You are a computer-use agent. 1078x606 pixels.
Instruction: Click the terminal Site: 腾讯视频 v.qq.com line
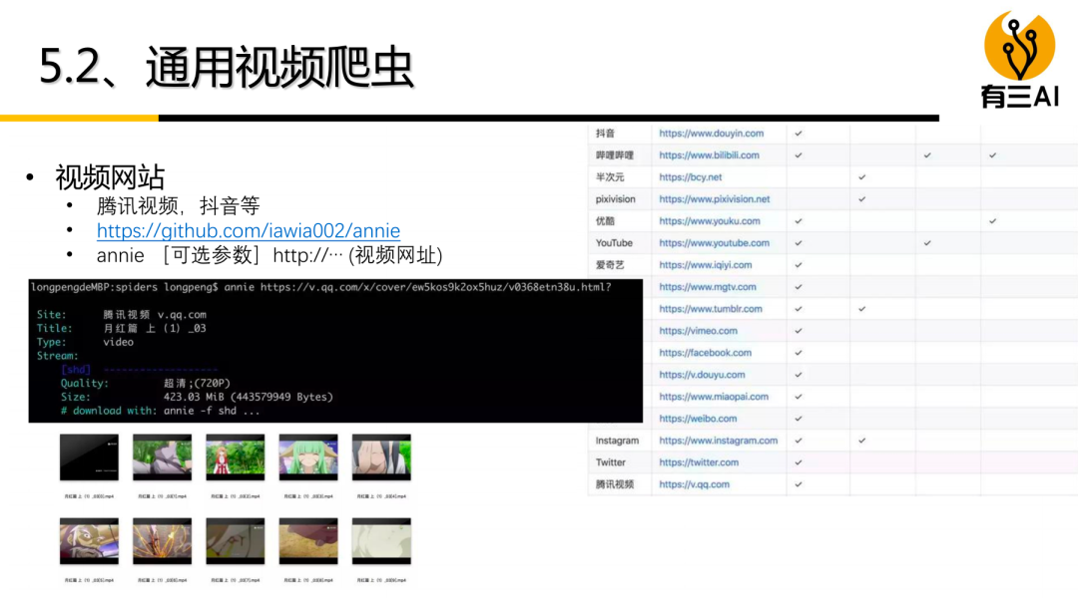[121, 314]
